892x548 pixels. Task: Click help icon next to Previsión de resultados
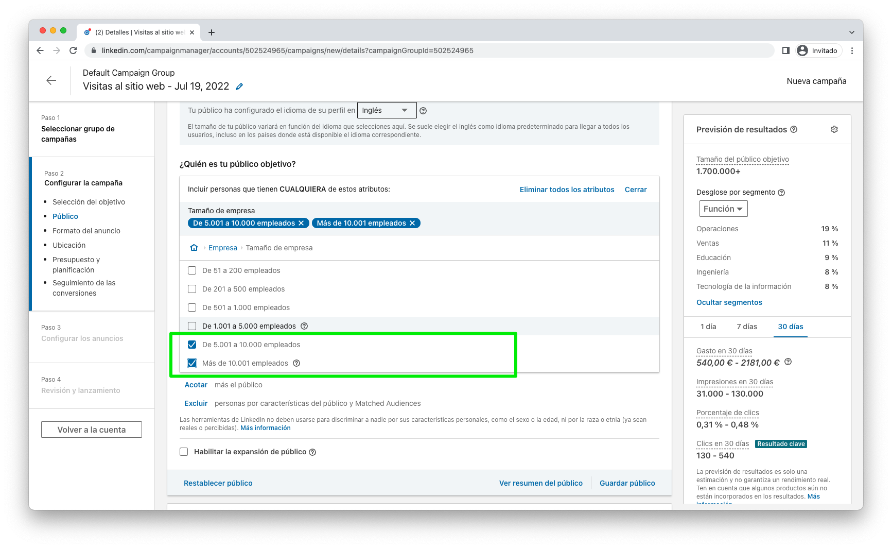pos(794,129)
